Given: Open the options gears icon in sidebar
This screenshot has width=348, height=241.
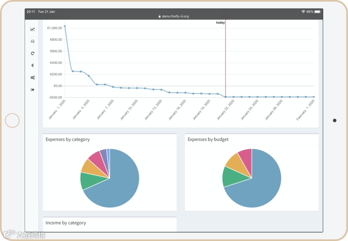Looking at the screenshot, I should 33,77.
